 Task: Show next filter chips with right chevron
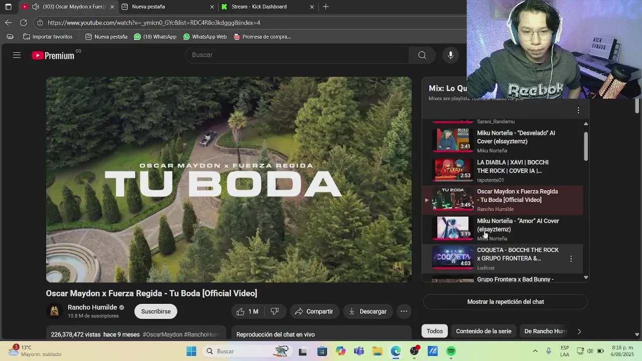[x=579, y=331]
